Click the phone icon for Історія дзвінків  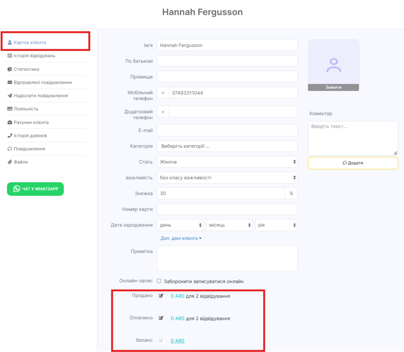(10, 135)
